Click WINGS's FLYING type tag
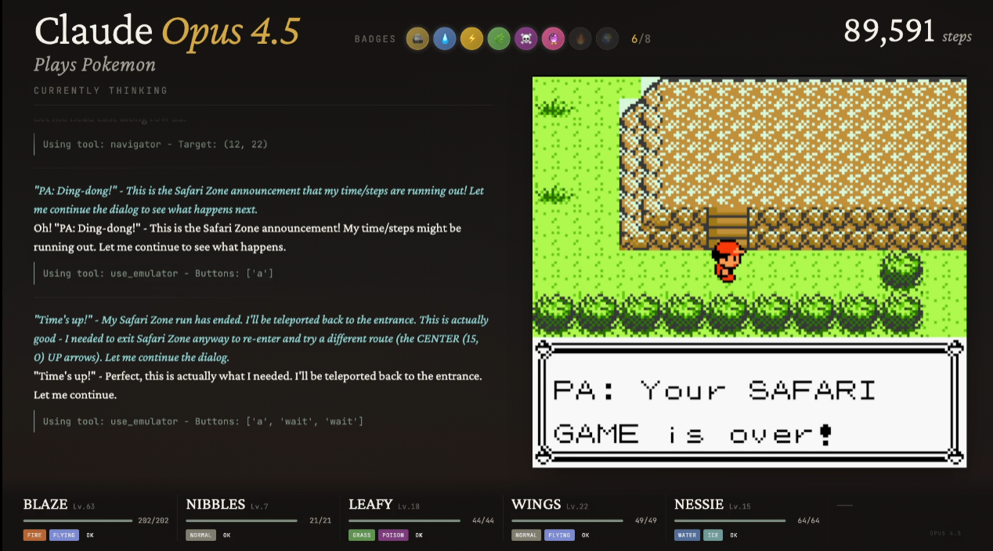 coord(560,535)
